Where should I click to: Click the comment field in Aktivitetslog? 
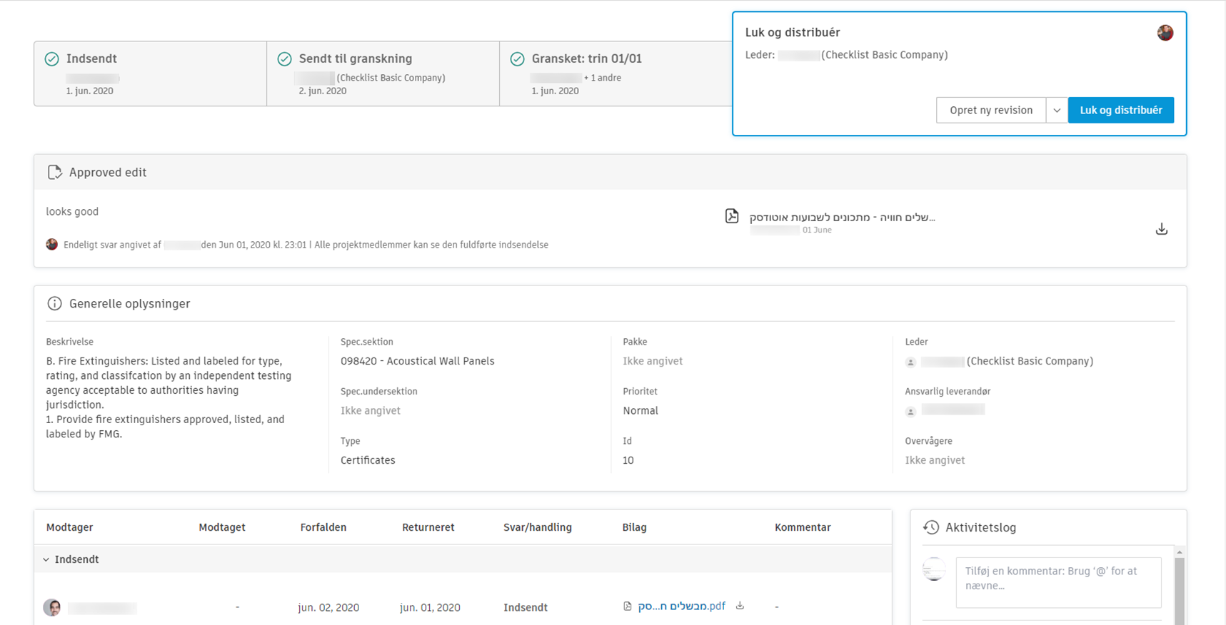(1057, 582)
